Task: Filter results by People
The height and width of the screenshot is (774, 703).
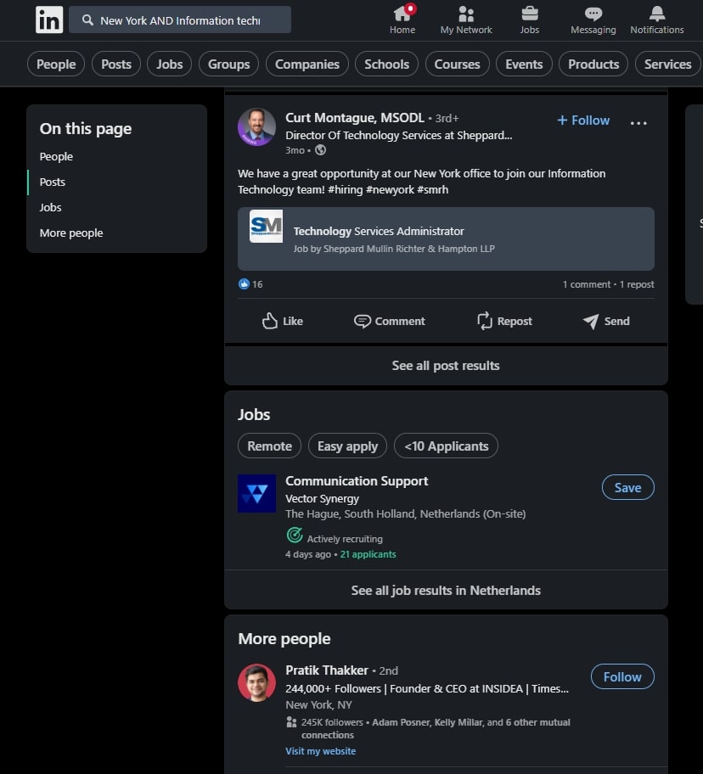Action: click(56, 64)
